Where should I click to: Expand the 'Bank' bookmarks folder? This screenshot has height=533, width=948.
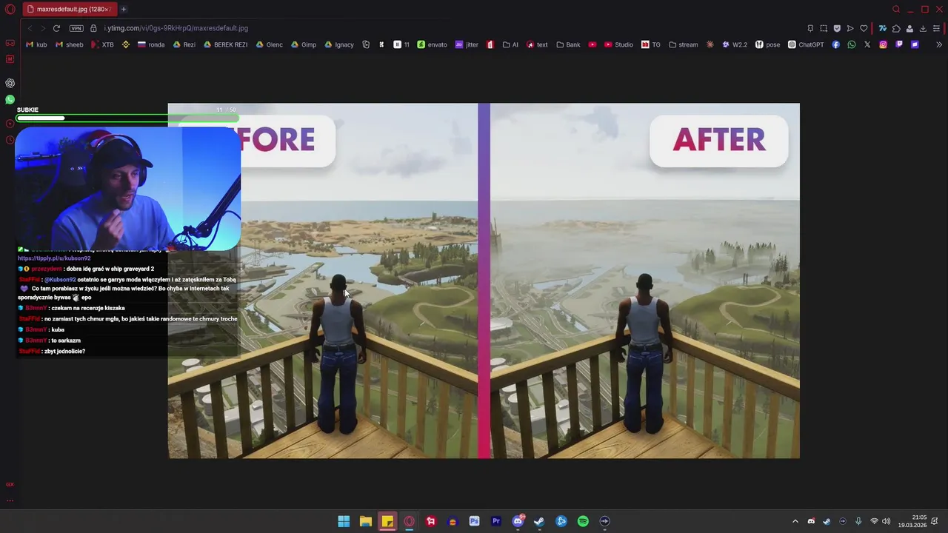pos(568,44)
